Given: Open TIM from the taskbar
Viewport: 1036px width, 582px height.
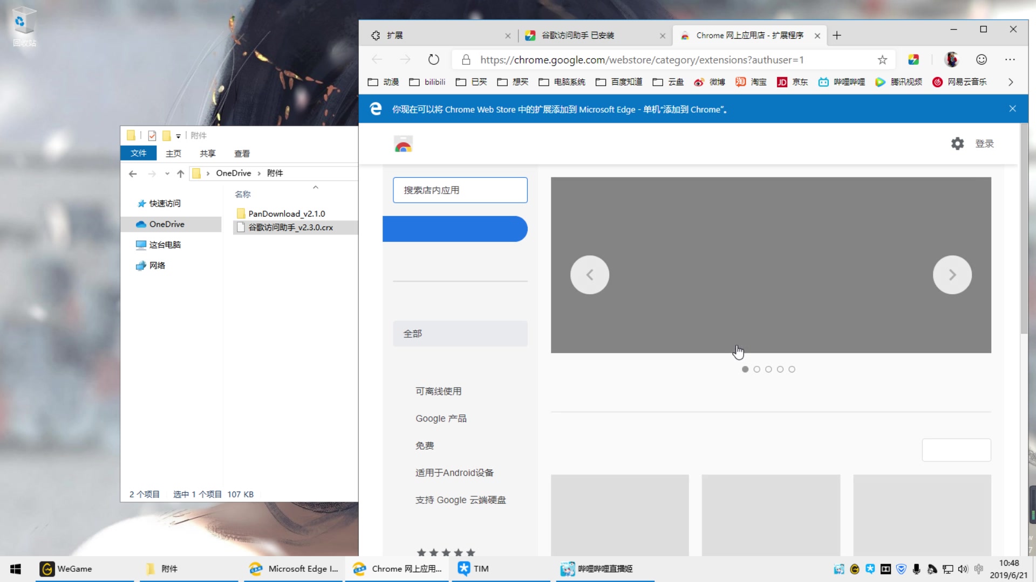Looking at the screenshot, I should pos(472,569).
